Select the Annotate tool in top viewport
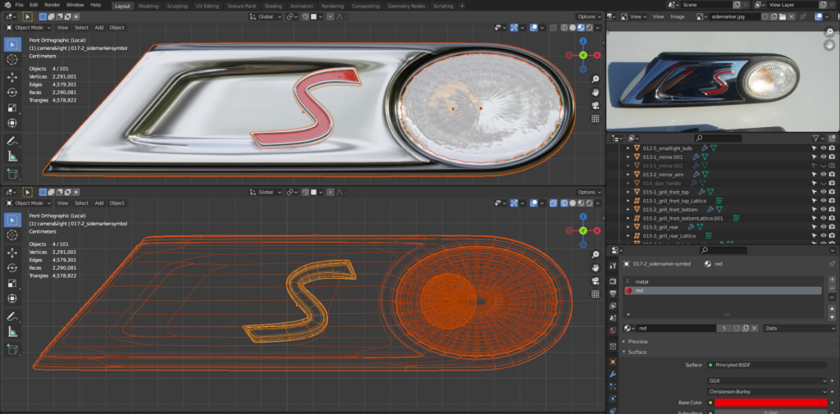840x414 pixels. pyautogui.click(x=12, y=141)
